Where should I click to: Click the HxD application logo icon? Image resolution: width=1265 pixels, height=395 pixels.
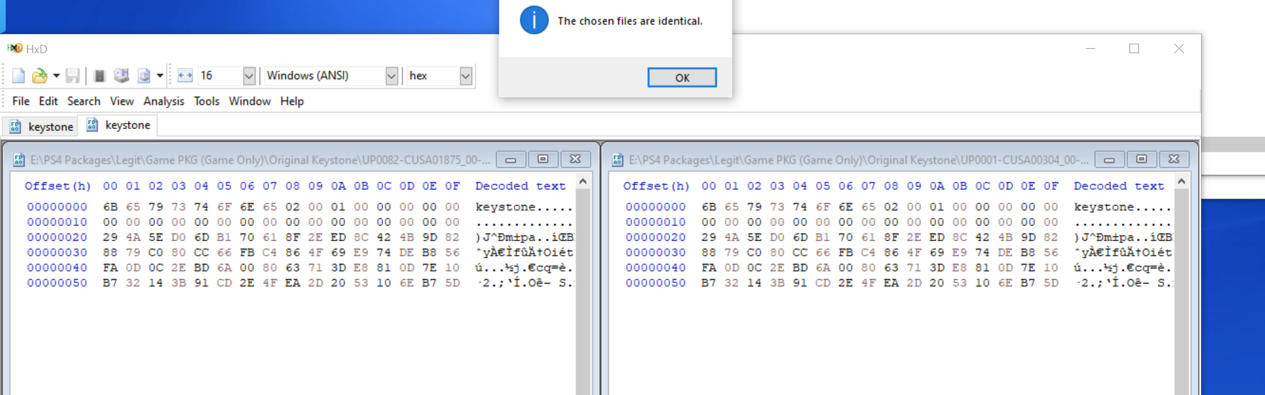tap(15, 49)
